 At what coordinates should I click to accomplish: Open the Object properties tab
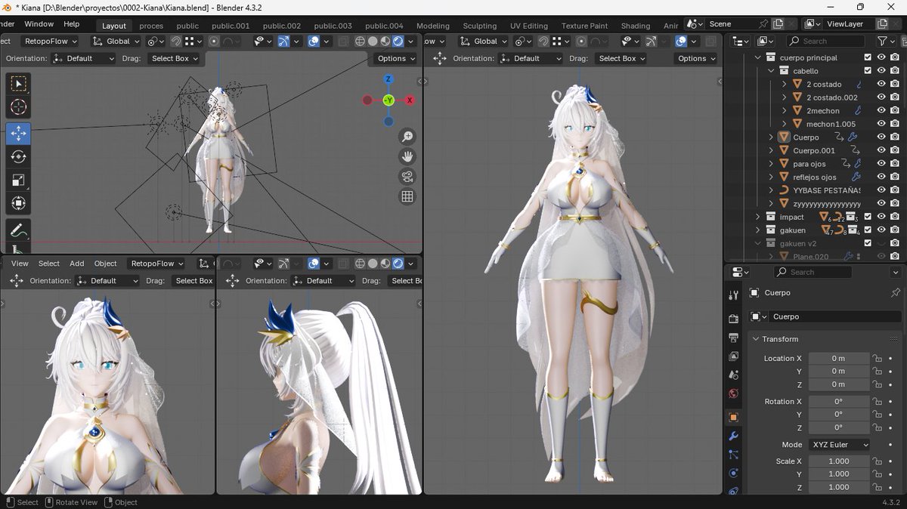(732, 417)
